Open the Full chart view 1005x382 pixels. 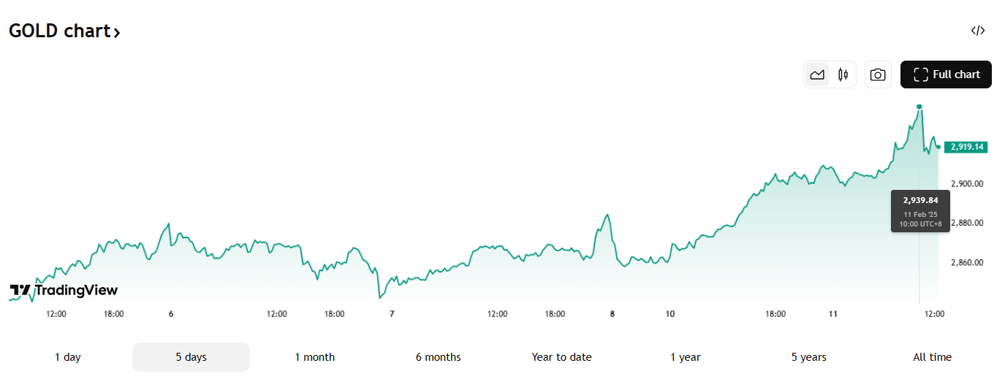pyautogui.click(x=946, y=75)
